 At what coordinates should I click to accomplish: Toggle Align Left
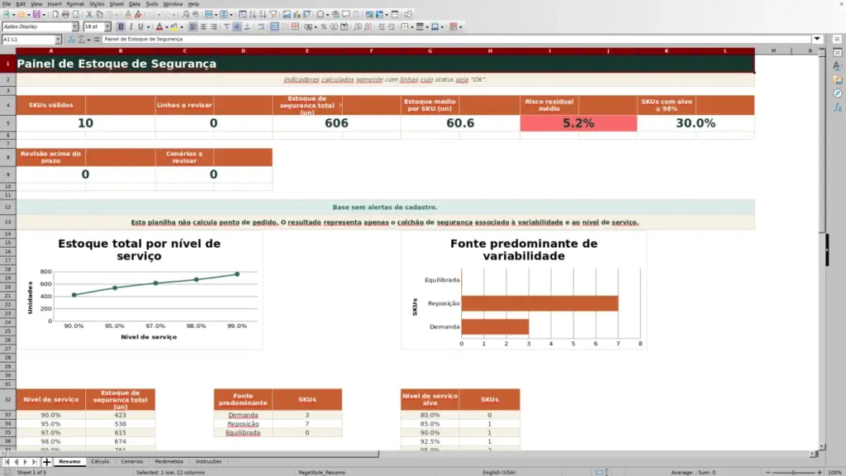(x=193, y=27)
